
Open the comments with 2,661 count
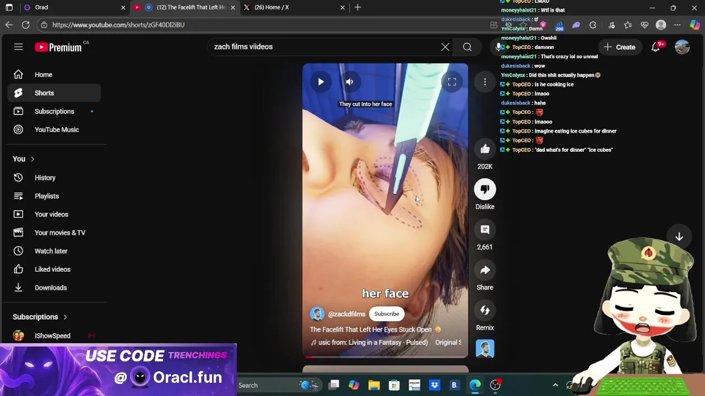(485, 230)
